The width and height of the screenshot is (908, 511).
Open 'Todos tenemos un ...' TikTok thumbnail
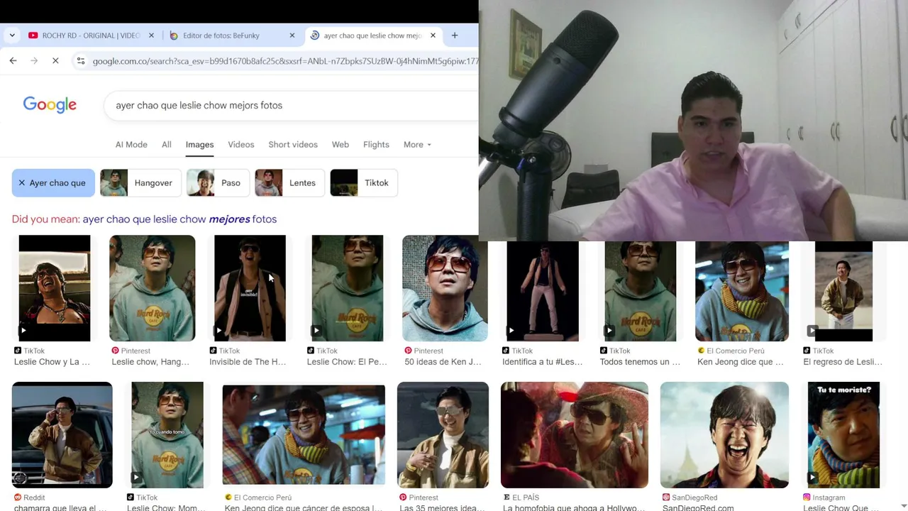tap(640, 292)
